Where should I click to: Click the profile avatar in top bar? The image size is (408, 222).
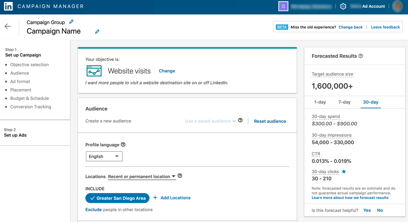point(397,6)
